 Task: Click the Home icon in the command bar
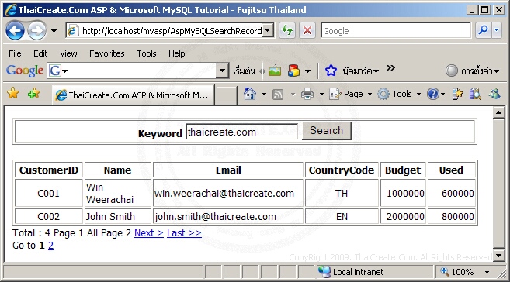coord(250,94)
